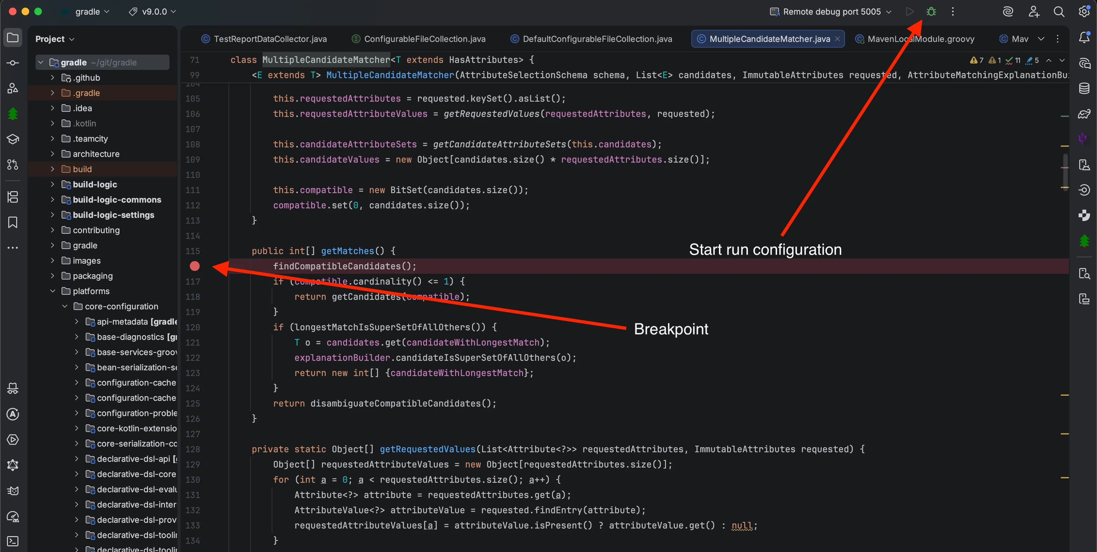The image size is (1097, 552).
Task: Expand the build-logic folder
Action: point(52,184)
